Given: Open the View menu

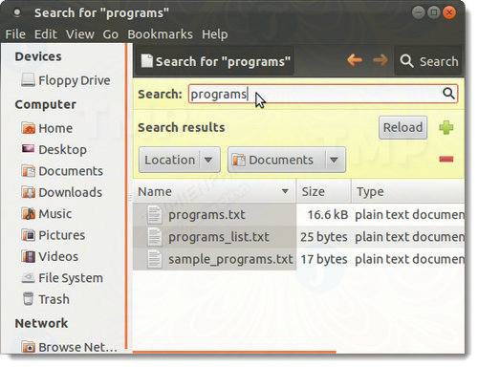Looking at the screenshot, I should [x=80, y=34].
